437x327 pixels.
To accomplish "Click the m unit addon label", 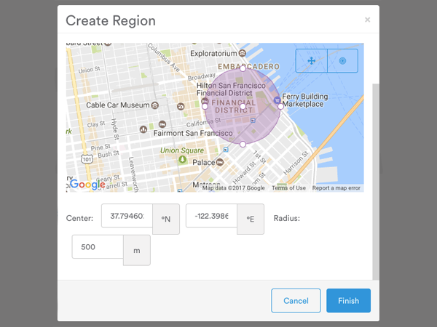I will tap(137, 250).
